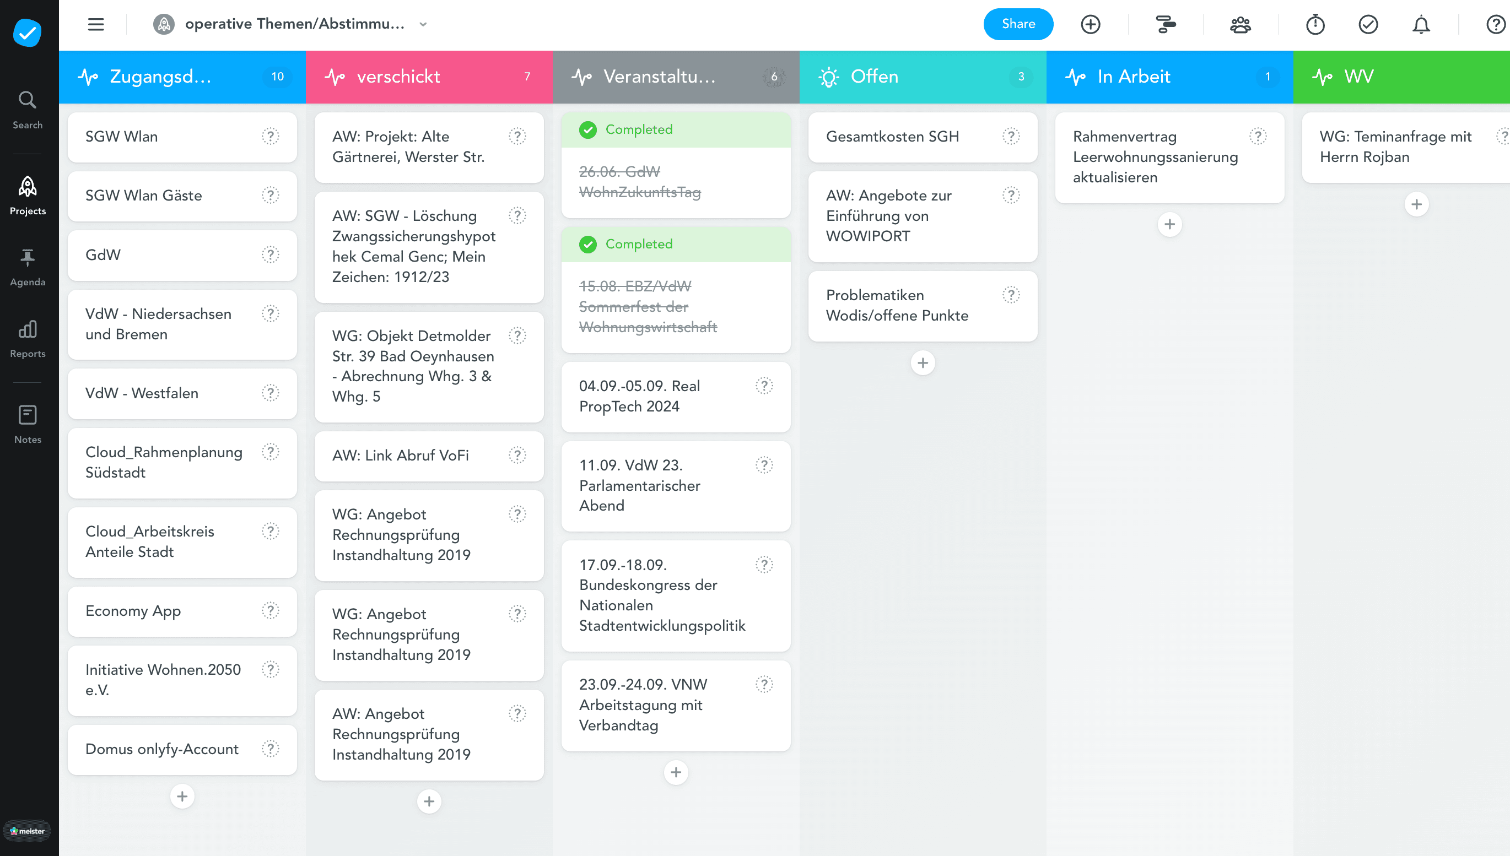Open Reports in sidebar
Screen dimensions: 1510x856
pos(27,339)
